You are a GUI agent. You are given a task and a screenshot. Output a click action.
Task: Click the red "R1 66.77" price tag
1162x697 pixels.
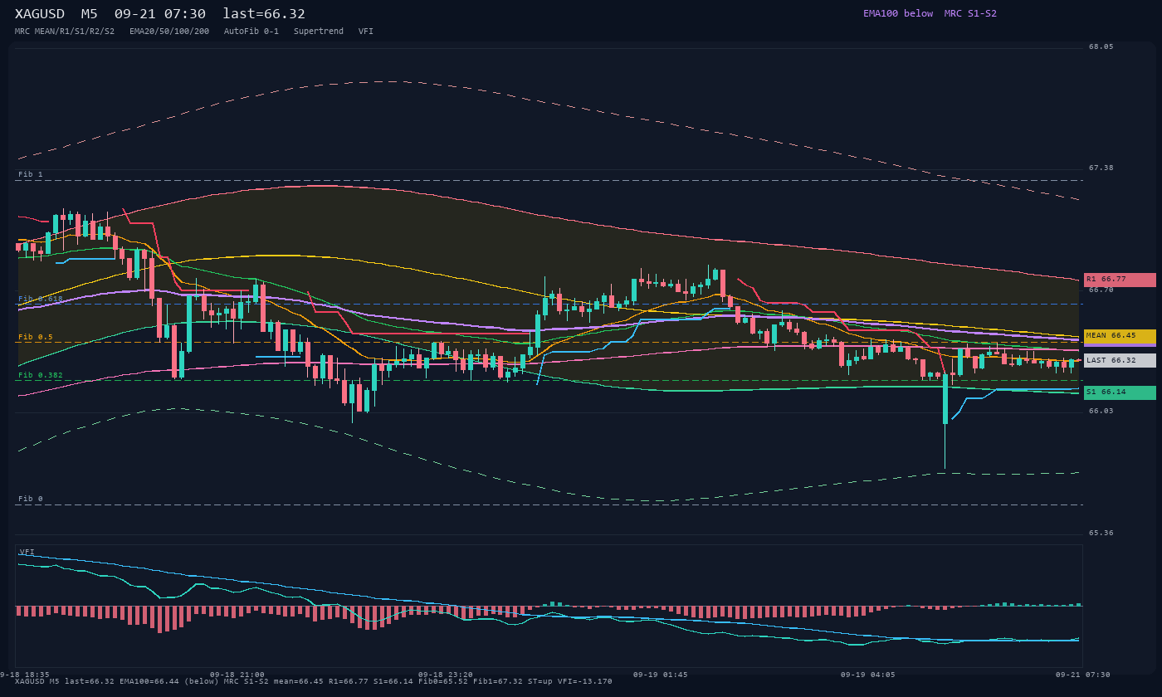(1120, 280)
